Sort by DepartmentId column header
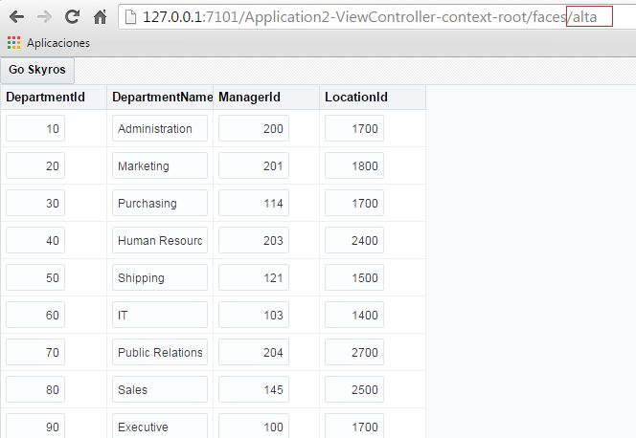The height and width of the screenshot is (438, 636). point(46,97)
